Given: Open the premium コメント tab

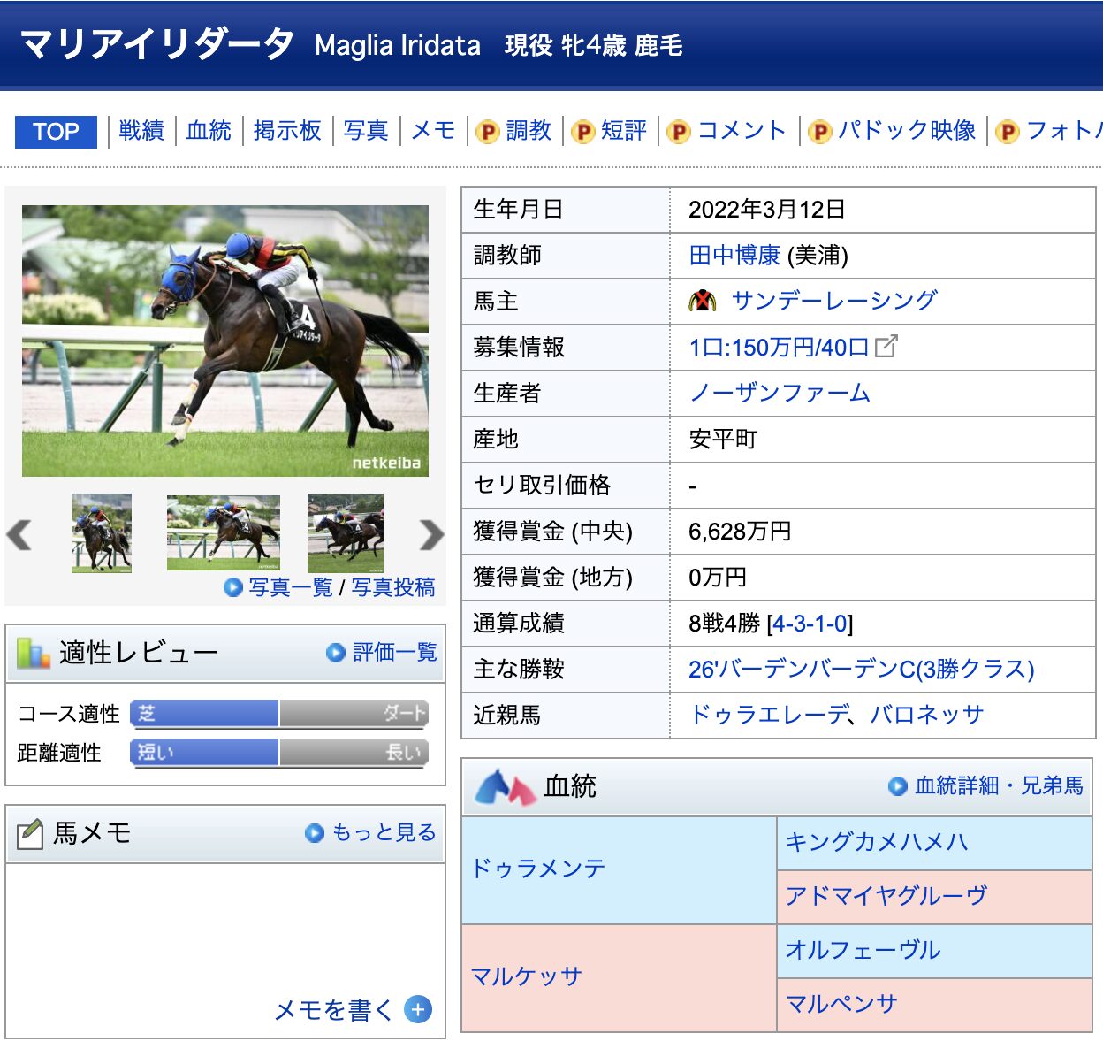Looking at the screenshot, I should pyautogui.click(x=742, y=131).
